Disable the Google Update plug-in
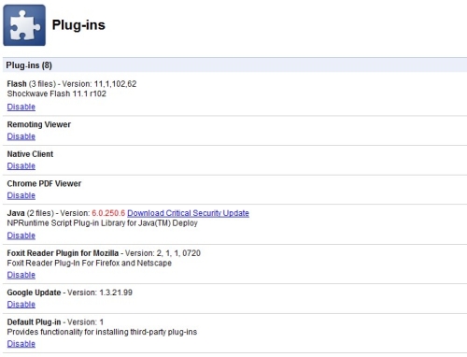467x357 pixels. [21, 305]
